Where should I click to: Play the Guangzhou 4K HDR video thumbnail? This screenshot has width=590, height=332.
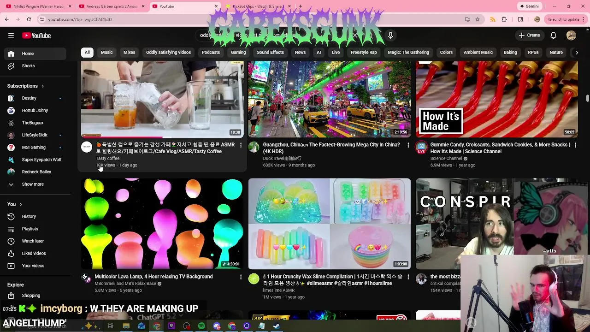coord(330,99)
